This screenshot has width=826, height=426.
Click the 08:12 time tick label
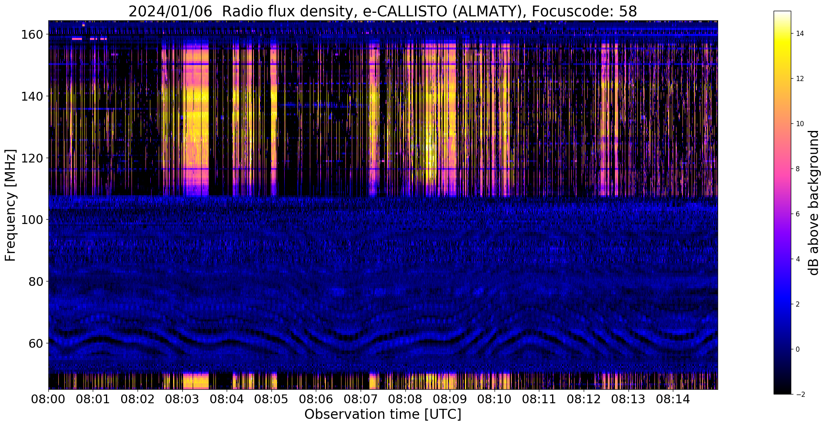tap(584, 399)
